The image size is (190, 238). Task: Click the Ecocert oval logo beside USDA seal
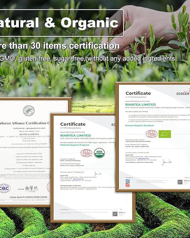coord(86,153)
